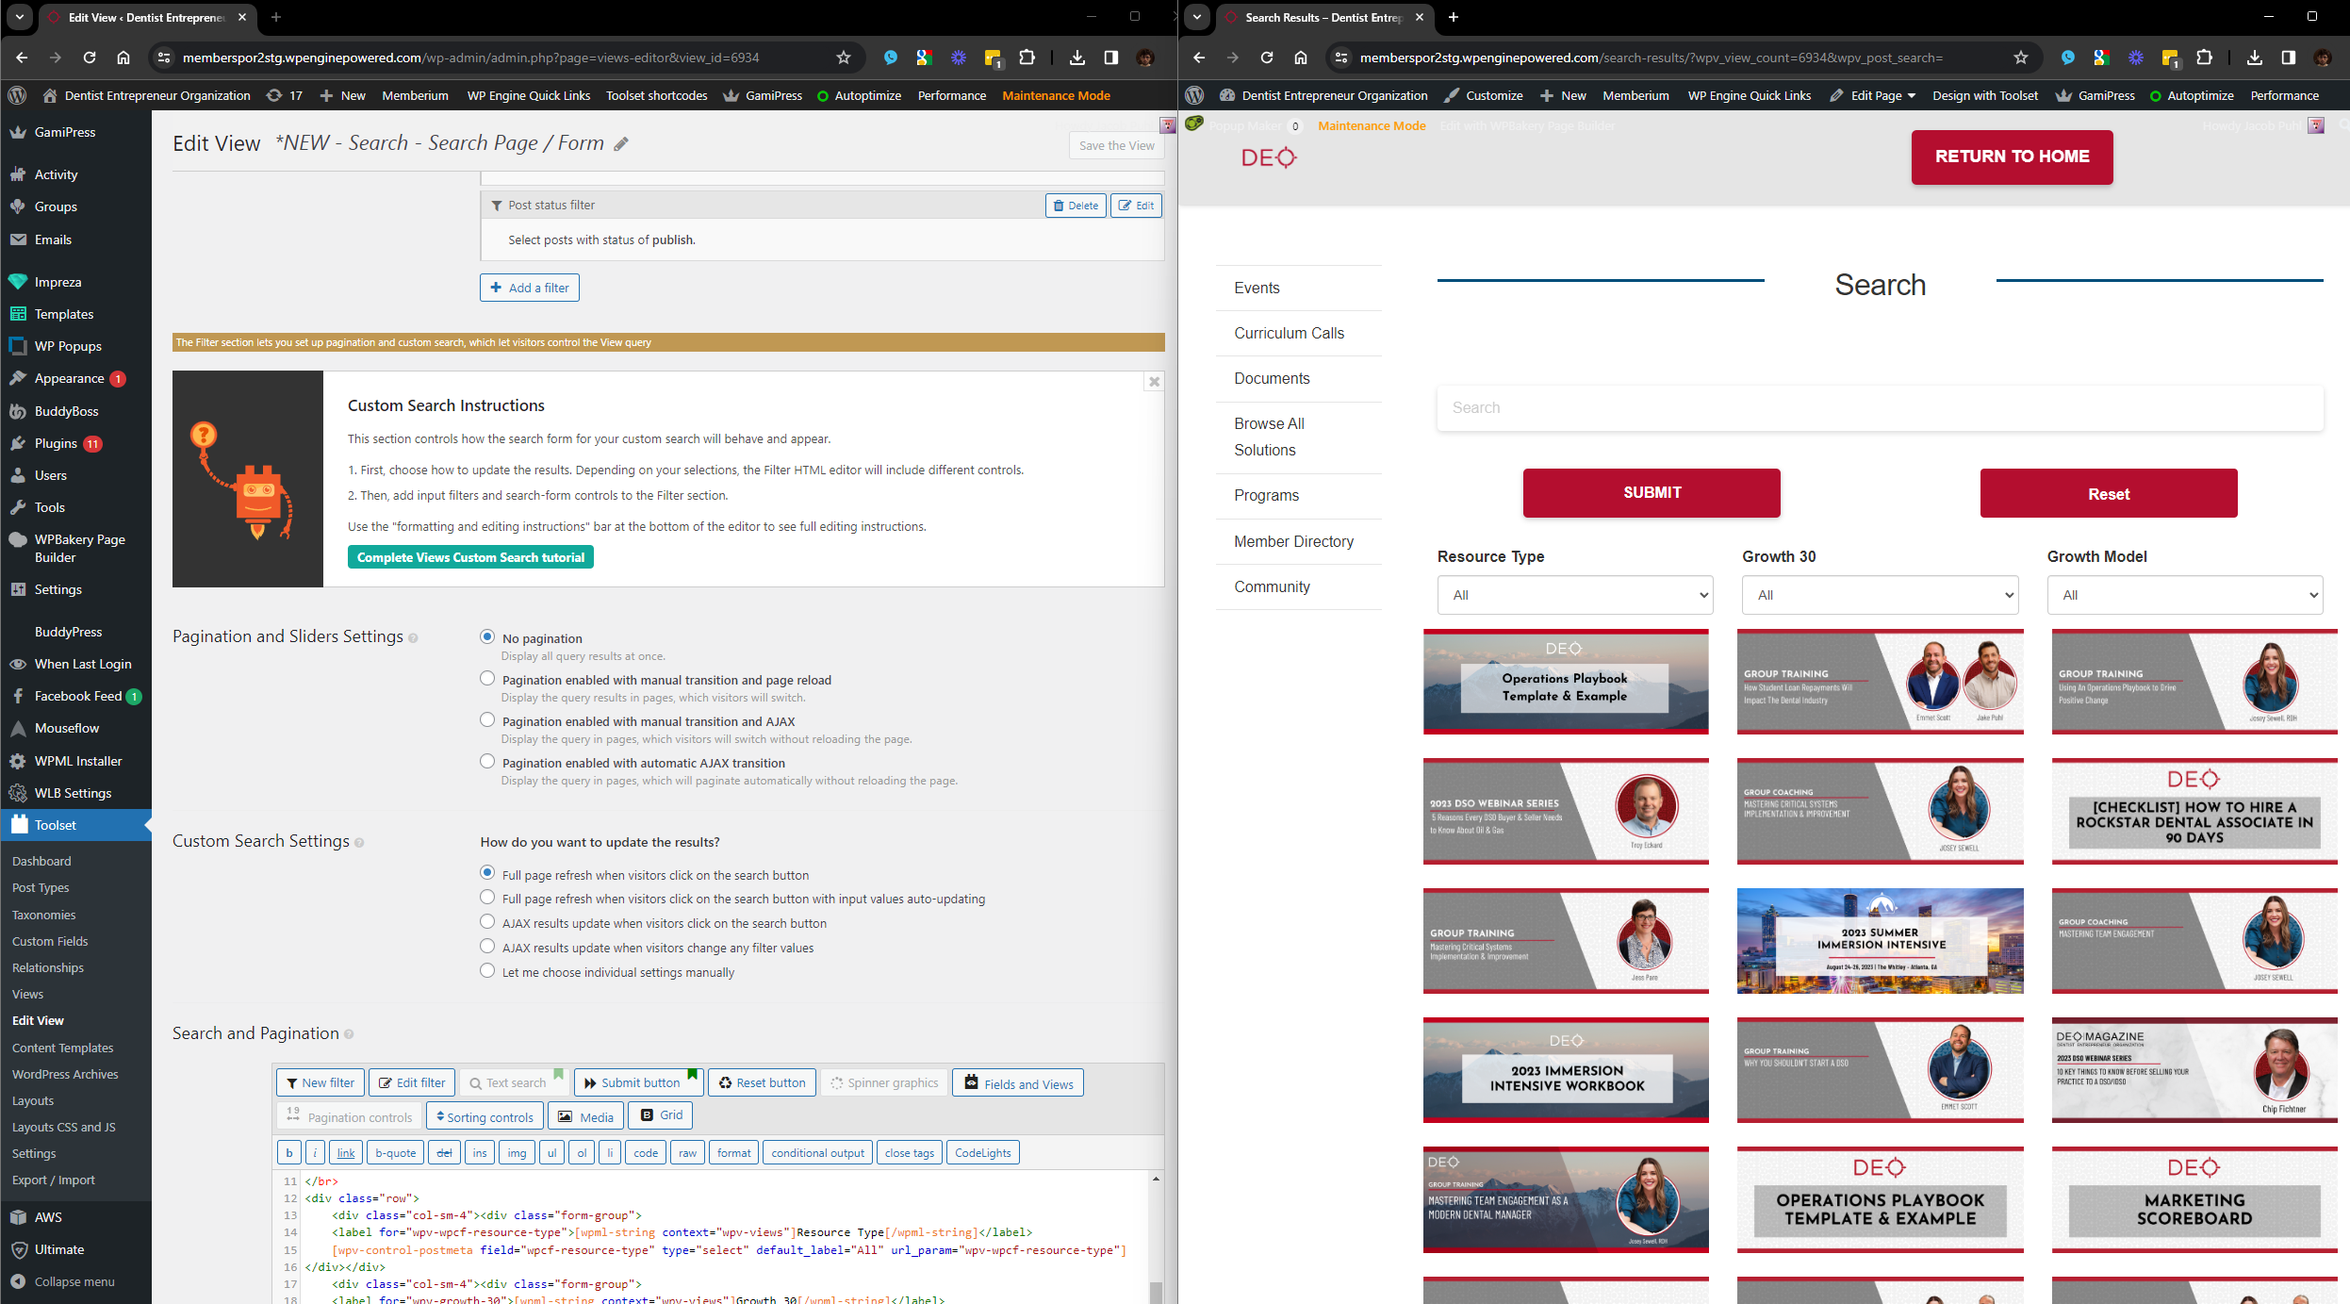
Task: Open the tab list in Edit View window
Action: (x=19, y=17)
